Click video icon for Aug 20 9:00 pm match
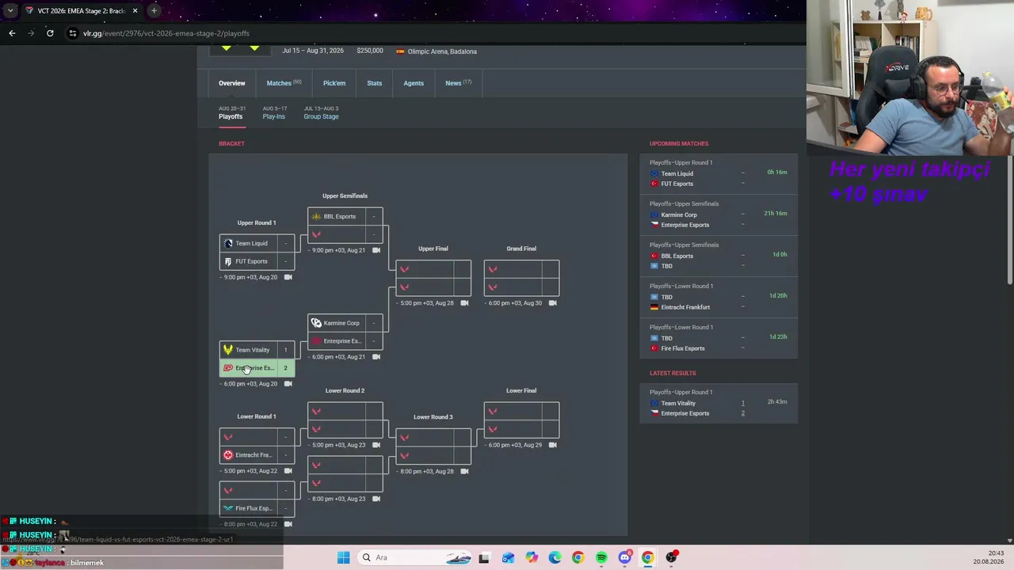 click(x=288, y=277)
